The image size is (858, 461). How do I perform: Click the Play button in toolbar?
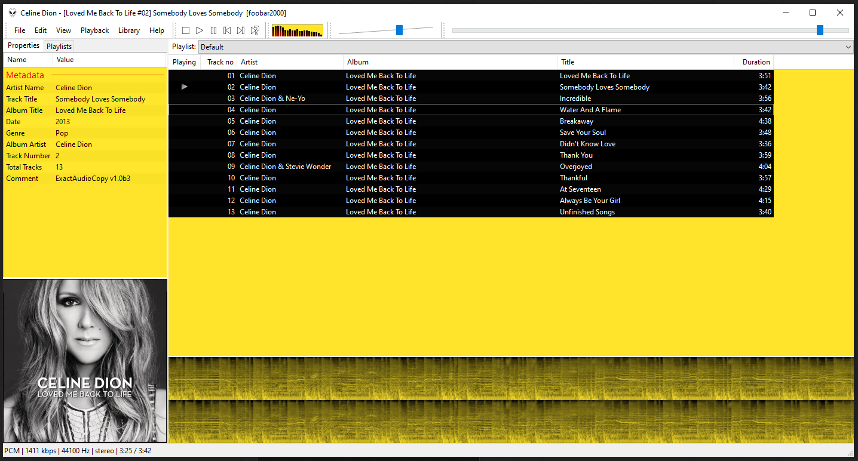(200, 30)
